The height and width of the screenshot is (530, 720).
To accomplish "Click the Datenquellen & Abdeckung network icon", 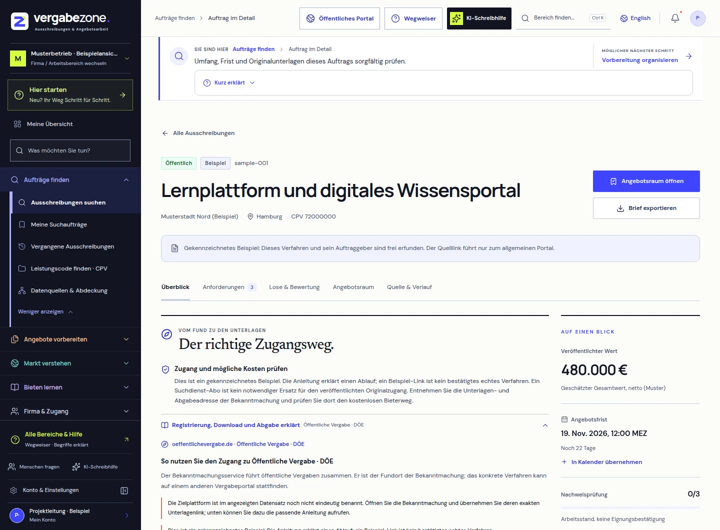I will pyautogui.click(x=22, y=290).
